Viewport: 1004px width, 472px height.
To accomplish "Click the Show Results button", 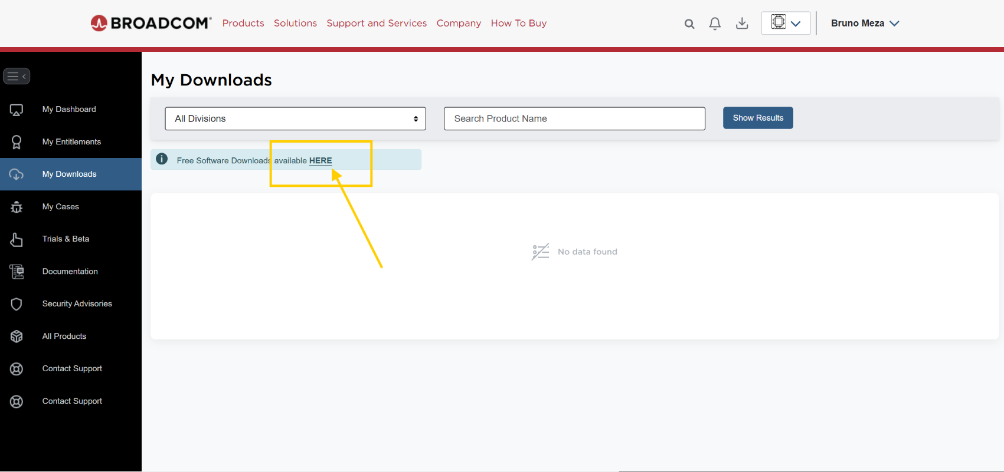I will pyautogui.click(x=758, y=118).
